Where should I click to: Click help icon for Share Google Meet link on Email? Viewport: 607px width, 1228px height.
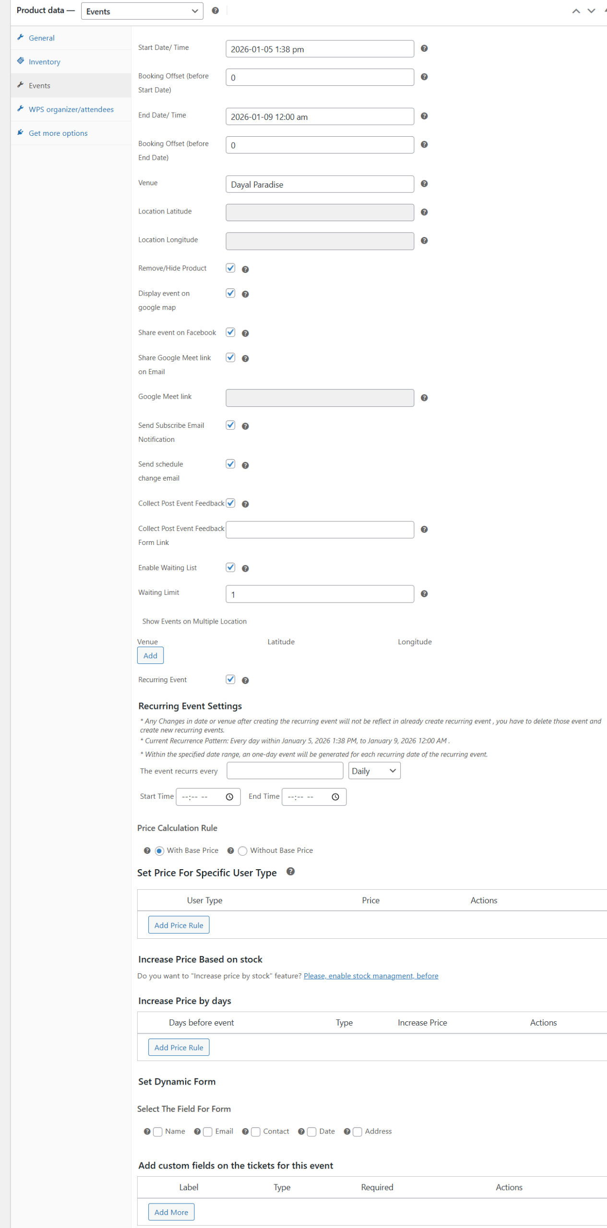245,358
